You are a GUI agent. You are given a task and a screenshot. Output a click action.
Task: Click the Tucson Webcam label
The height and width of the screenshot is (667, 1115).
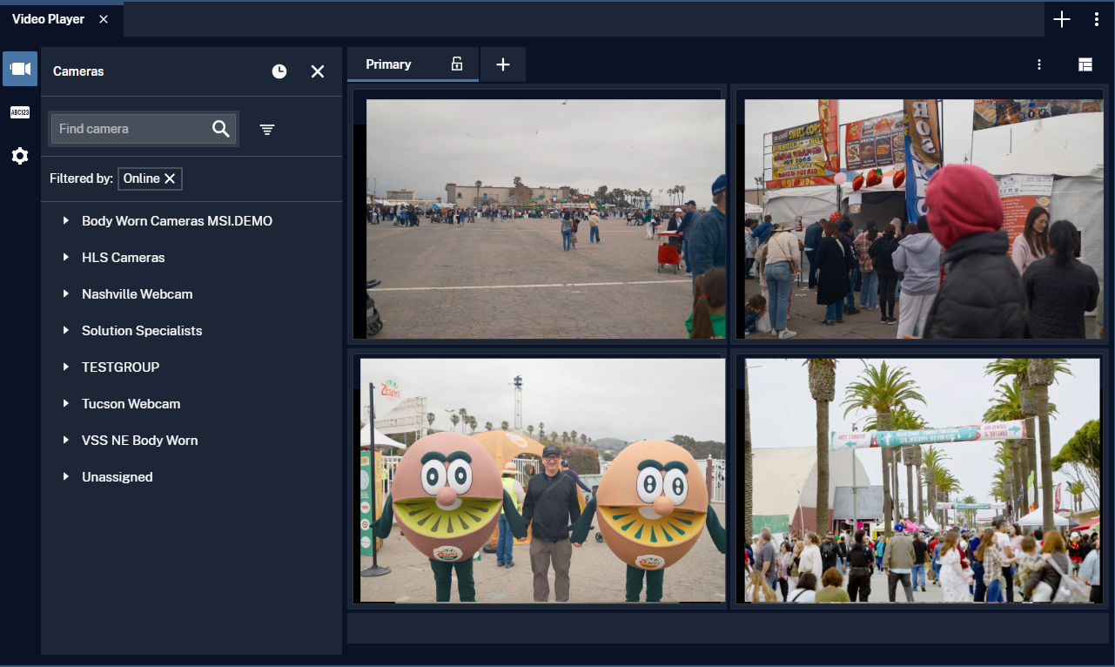point(131,404)
